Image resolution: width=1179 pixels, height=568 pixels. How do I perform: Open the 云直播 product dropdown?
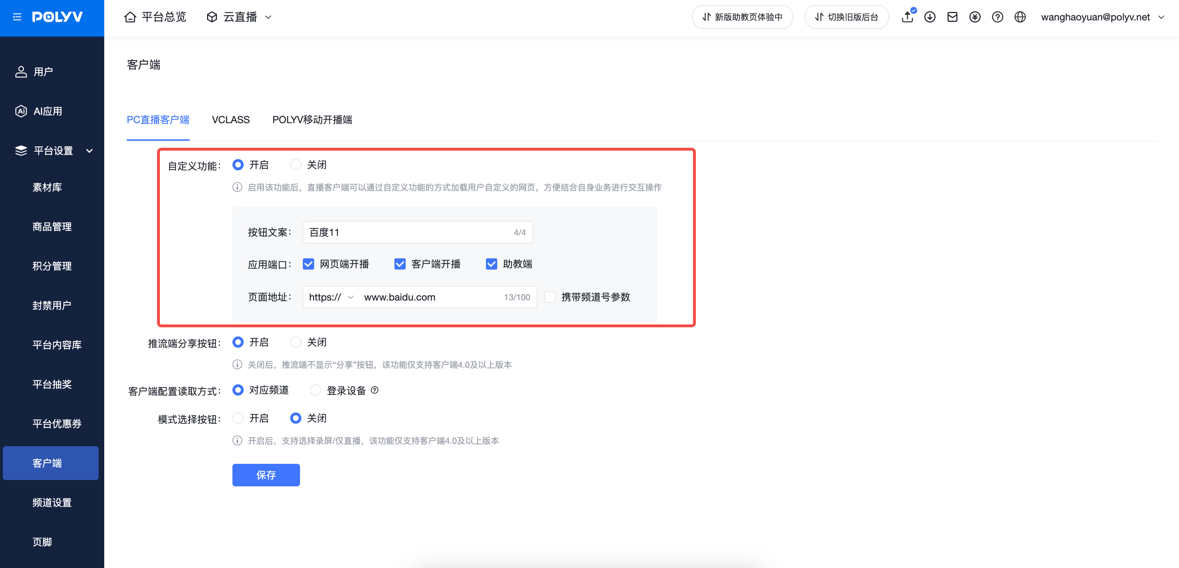pos(239,17)
